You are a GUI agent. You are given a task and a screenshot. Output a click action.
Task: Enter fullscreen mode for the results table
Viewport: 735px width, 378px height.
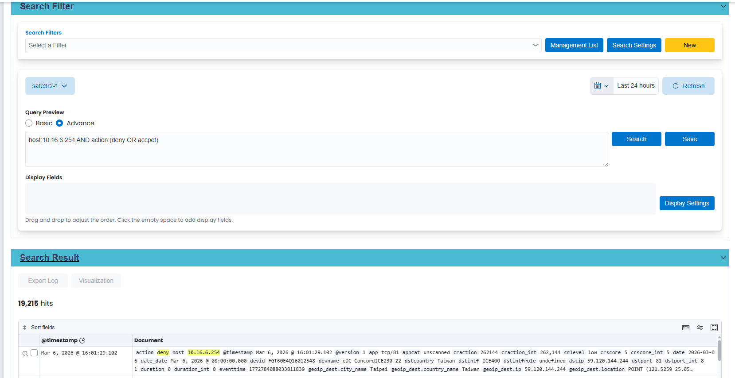(x=714, y=328)
